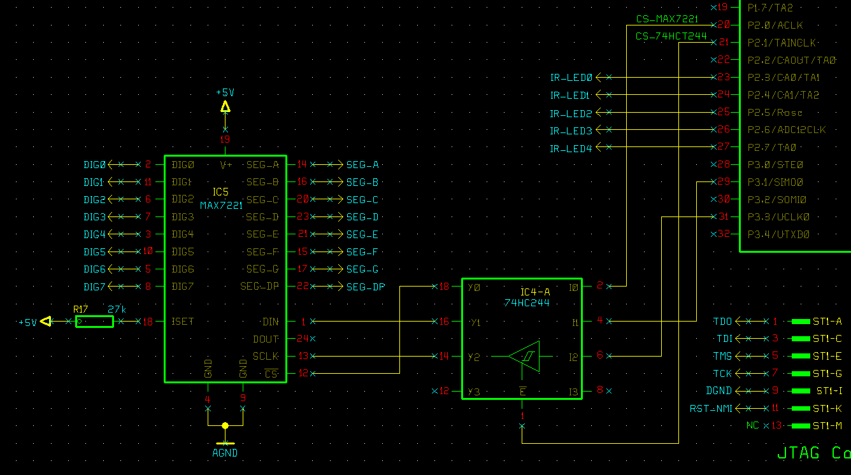Click the P3.3/UCLK0 pin label
851x475 pixels.
click(x=778, y=217)
